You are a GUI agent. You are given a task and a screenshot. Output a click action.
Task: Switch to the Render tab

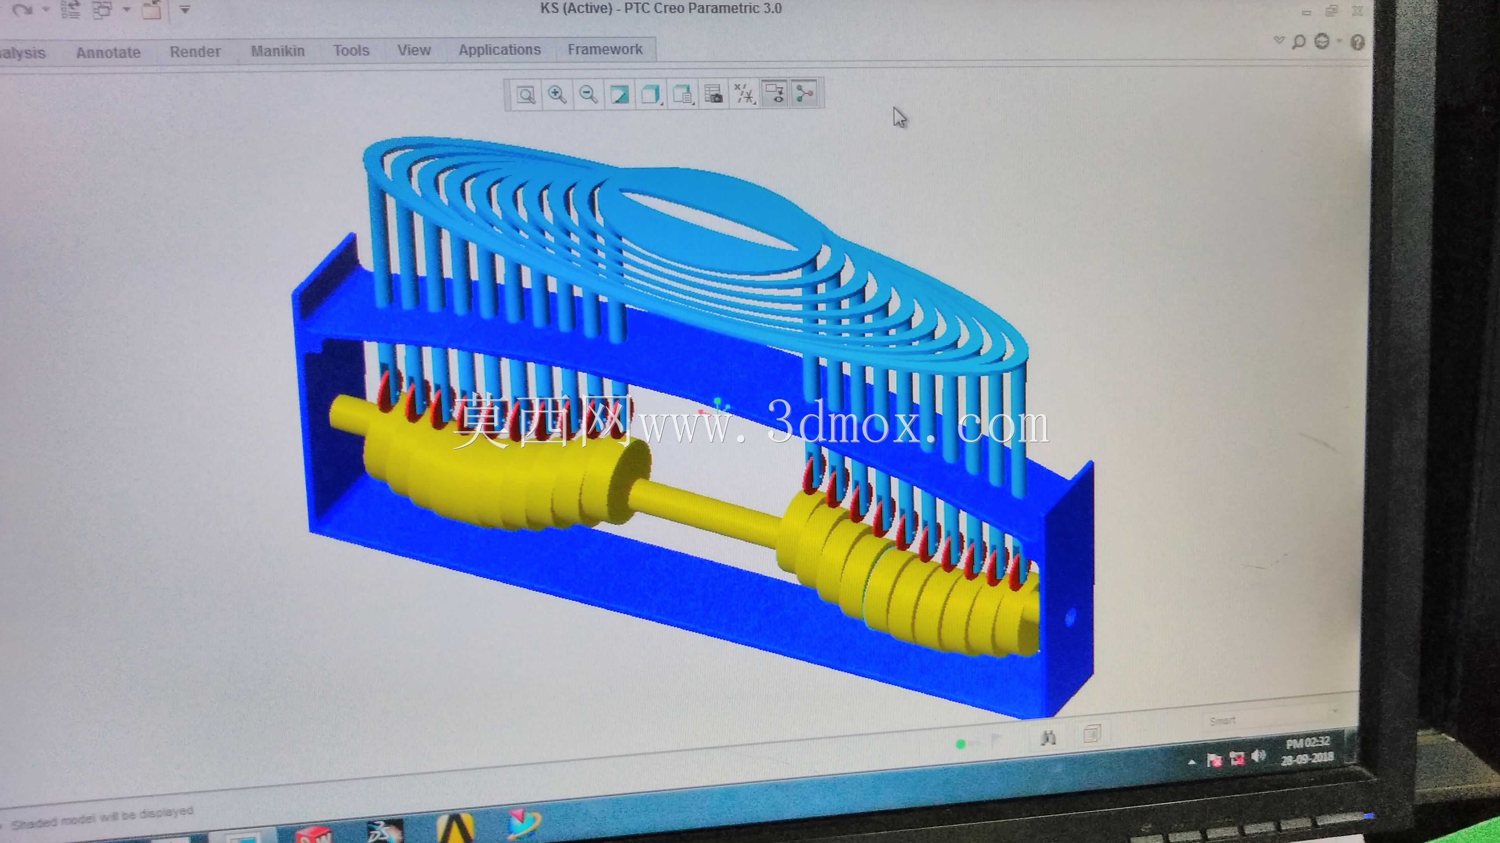pyautogui.click(x=195, y=52)
